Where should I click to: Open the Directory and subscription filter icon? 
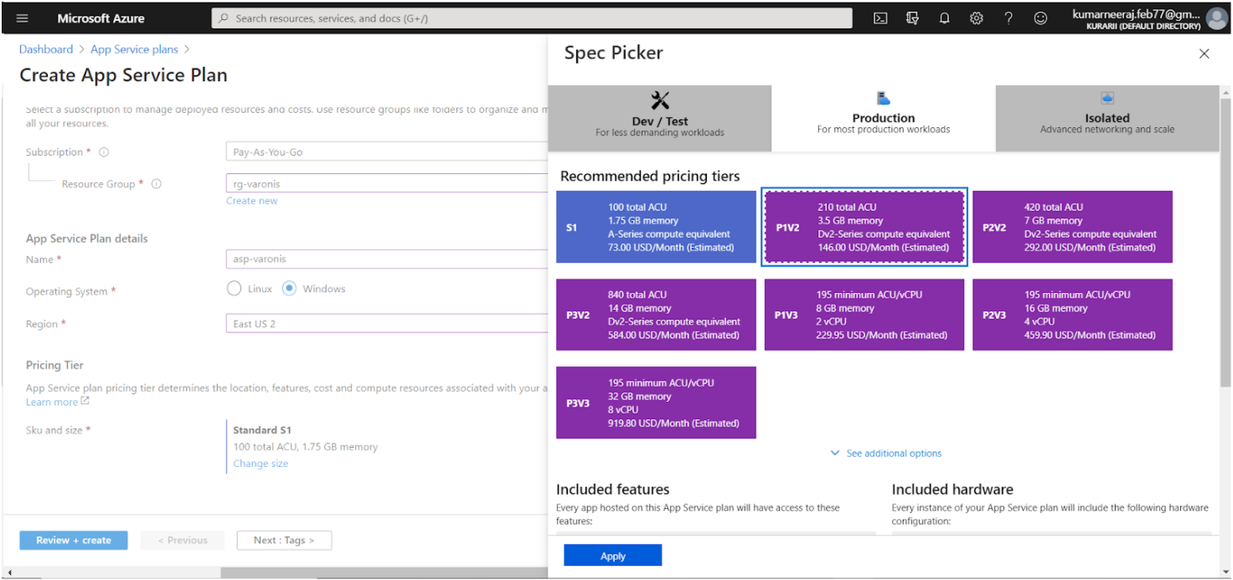point(912,18)
